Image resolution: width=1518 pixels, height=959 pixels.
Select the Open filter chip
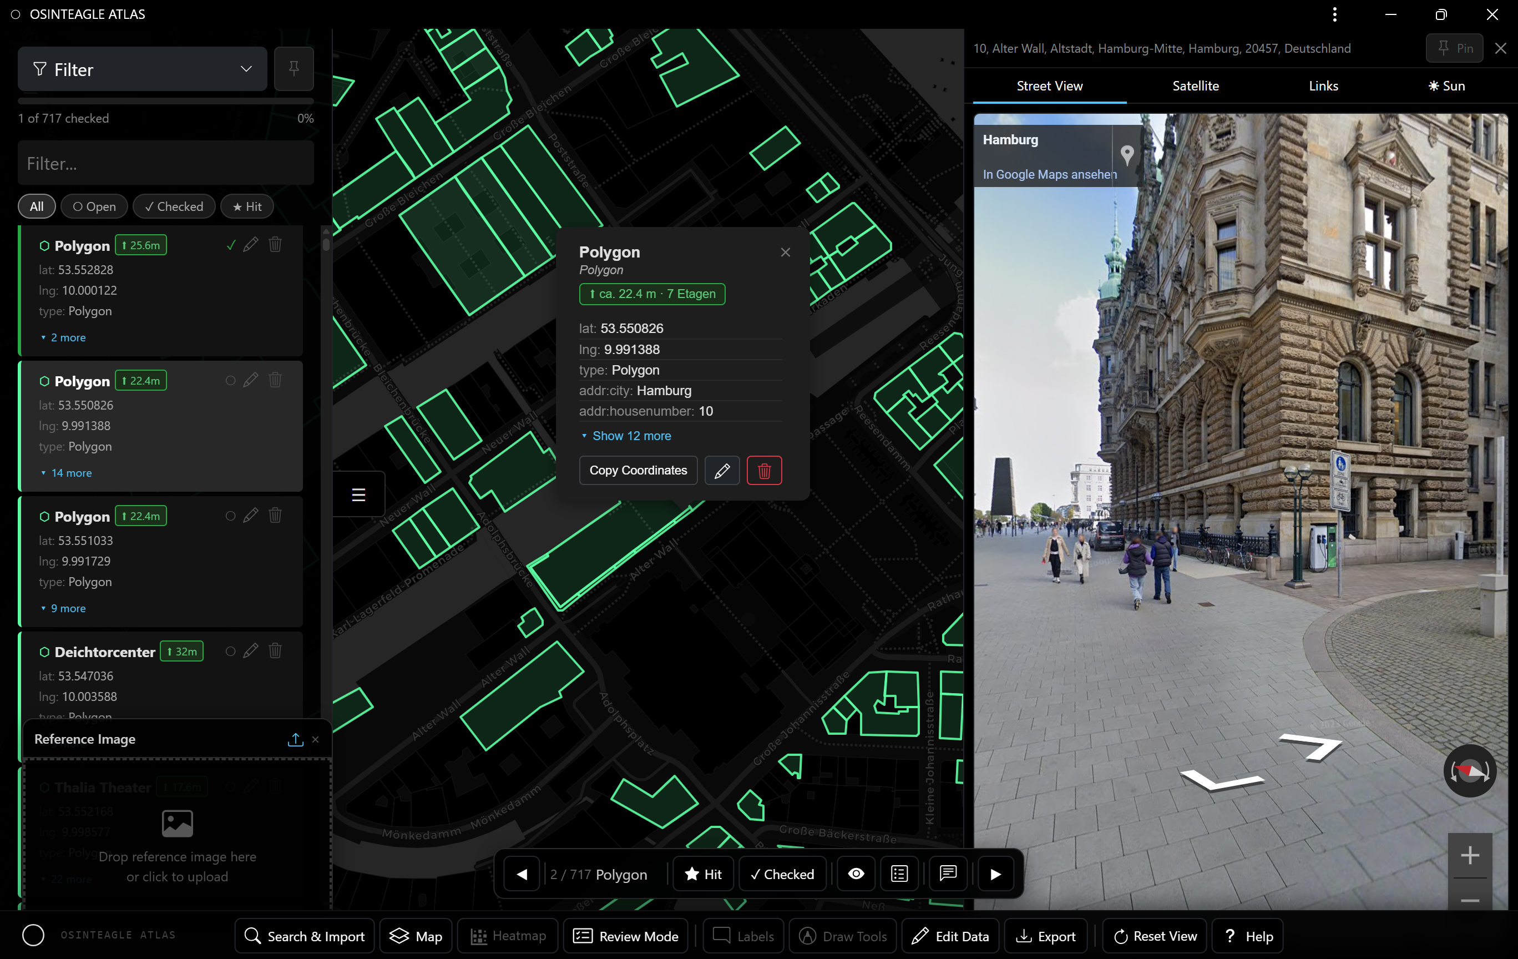click(94, 207)
